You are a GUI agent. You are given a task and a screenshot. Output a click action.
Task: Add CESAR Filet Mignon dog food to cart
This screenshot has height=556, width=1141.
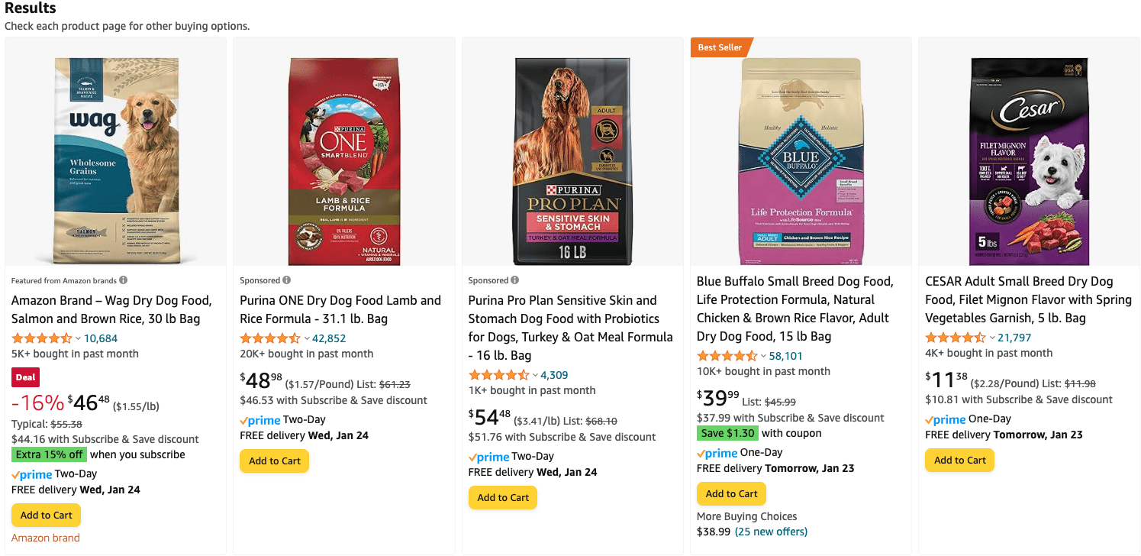[x=959, y=461]
